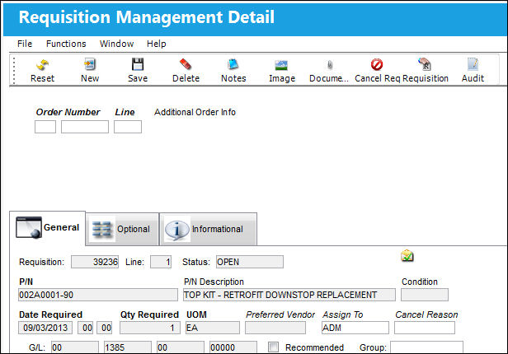Image resolution: width=508 pixels, height=354 pixels.
Task: Click the Qty Required field
Action: [150, 328]
